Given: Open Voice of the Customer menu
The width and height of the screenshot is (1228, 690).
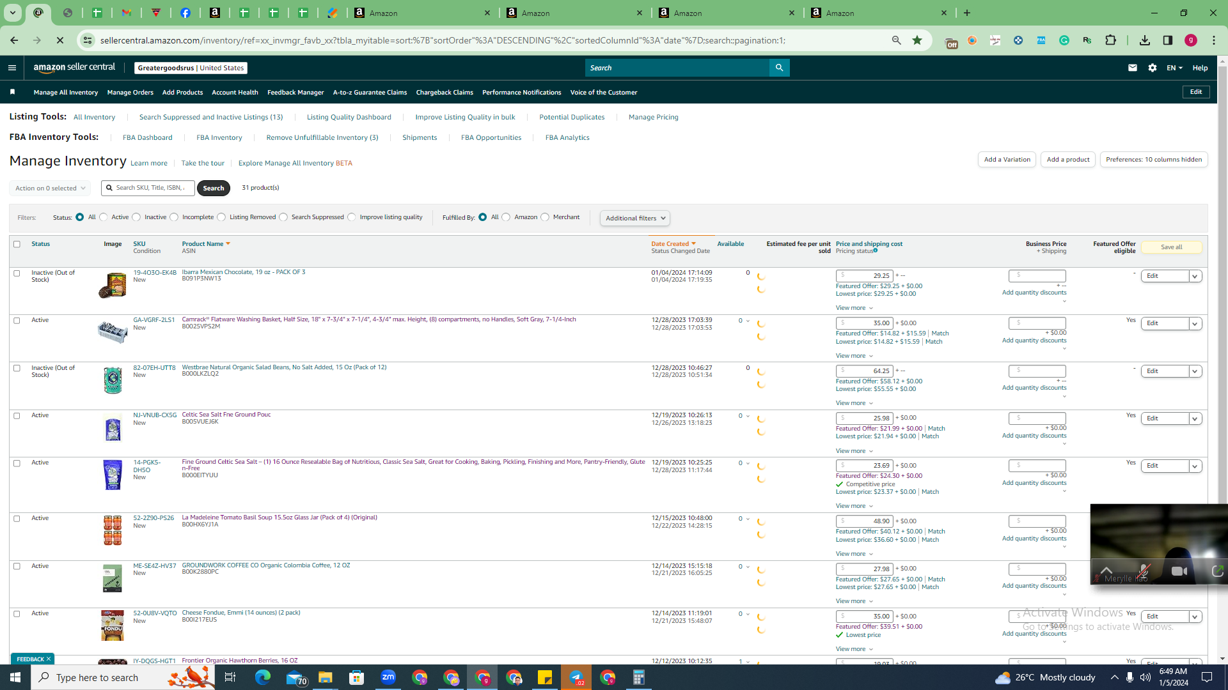Looking at the screenshot, I should click(604, 93).
